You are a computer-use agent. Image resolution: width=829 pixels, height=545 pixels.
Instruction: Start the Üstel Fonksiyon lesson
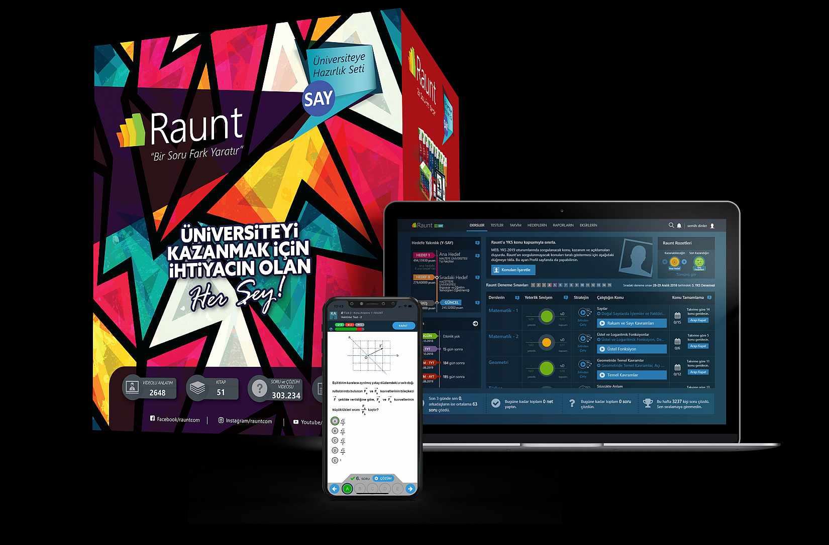click(x=632, y=349)
